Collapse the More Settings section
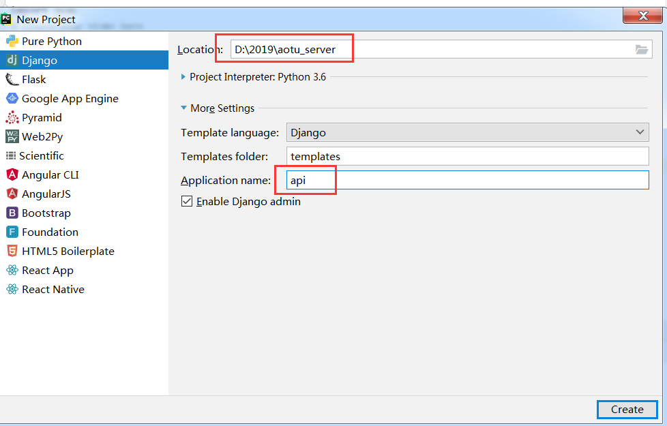The width and height of the screenshot is (667, 426). coord(183,108)
